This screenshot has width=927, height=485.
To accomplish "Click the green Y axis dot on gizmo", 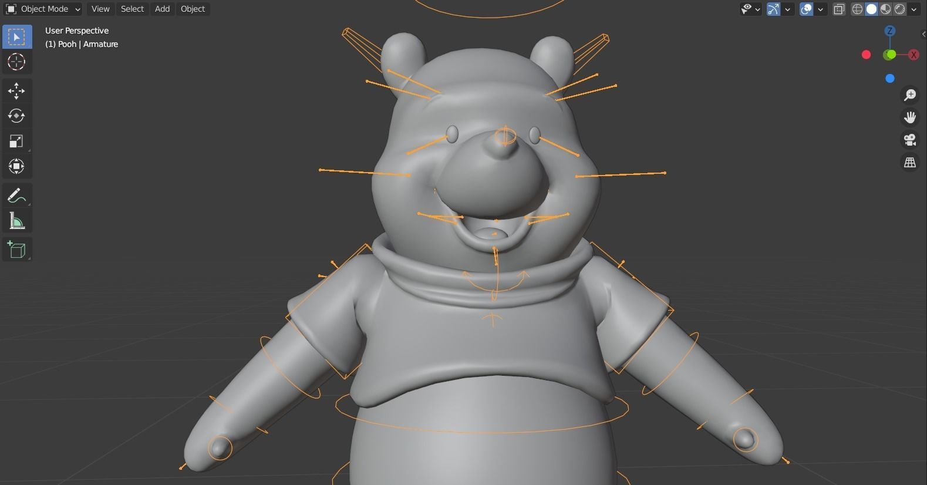I will (890, 55).
